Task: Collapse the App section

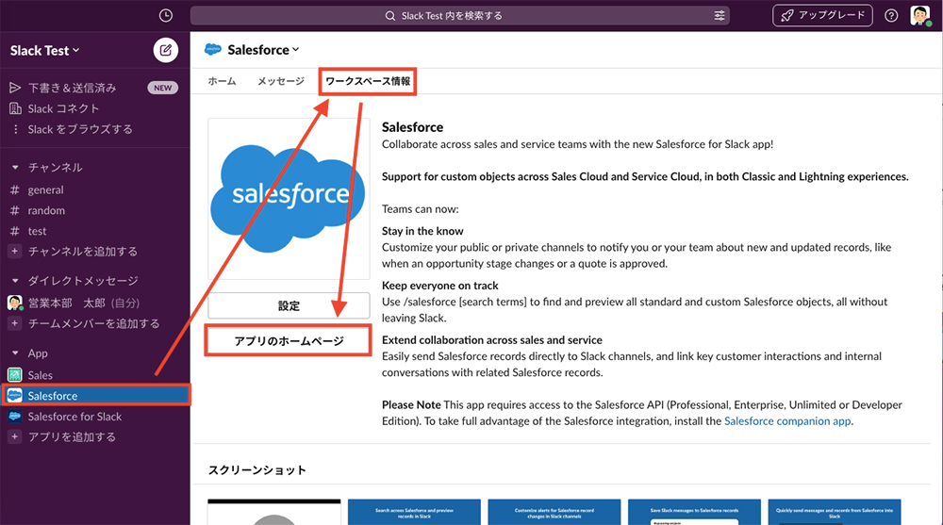Action: [x=15, y=353]
